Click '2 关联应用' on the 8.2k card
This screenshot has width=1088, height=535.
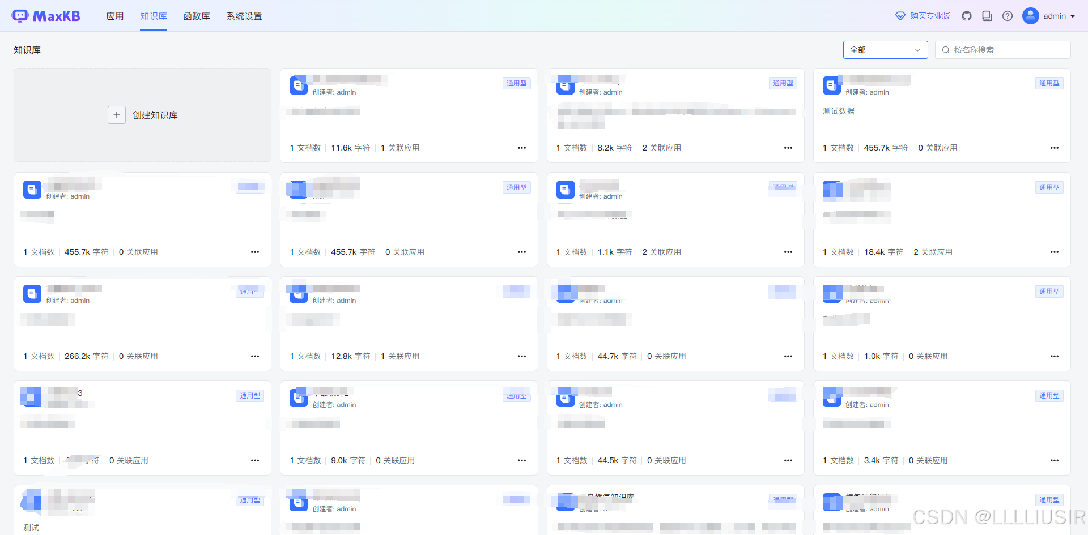pos(662,148)
